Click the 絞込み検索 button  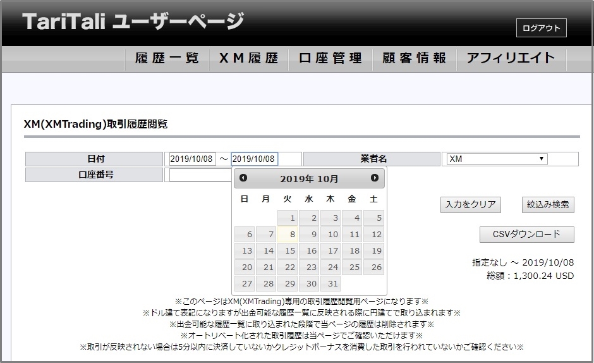(x=548, y=205)
